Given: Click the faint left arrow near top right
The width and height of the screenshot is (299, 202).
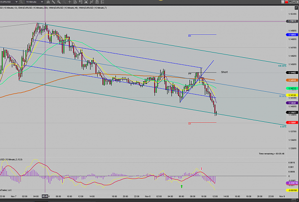Looking at the screenshot, I should [x=282, y=10].
